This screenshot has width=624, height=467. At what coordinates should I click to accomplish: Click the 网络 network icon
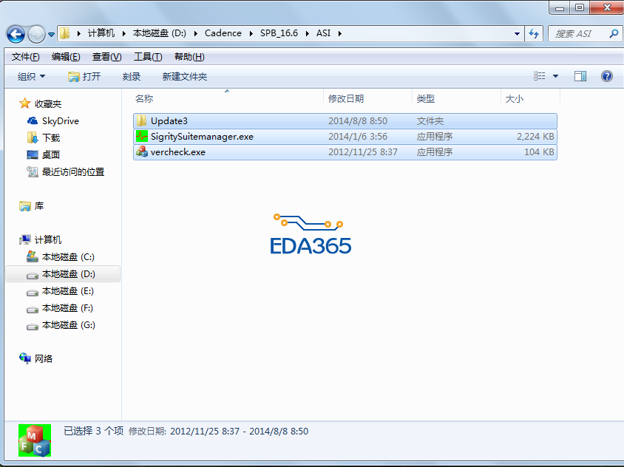point(24,358)
